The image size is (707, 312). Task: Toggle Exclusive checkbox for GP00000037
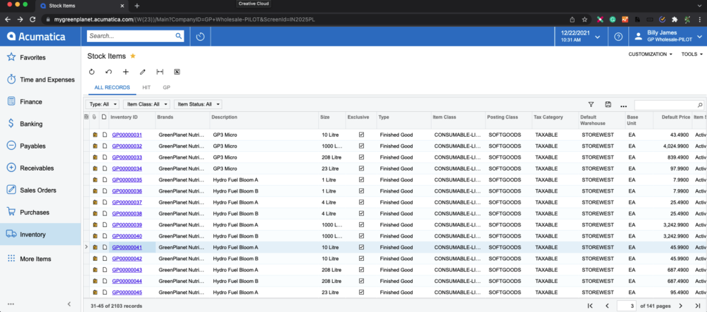(361, 202)
